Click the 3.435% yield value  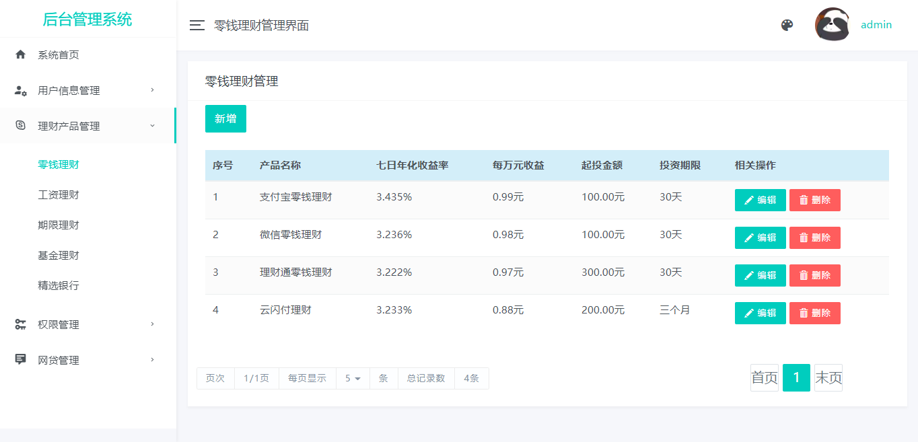(394, 197)
